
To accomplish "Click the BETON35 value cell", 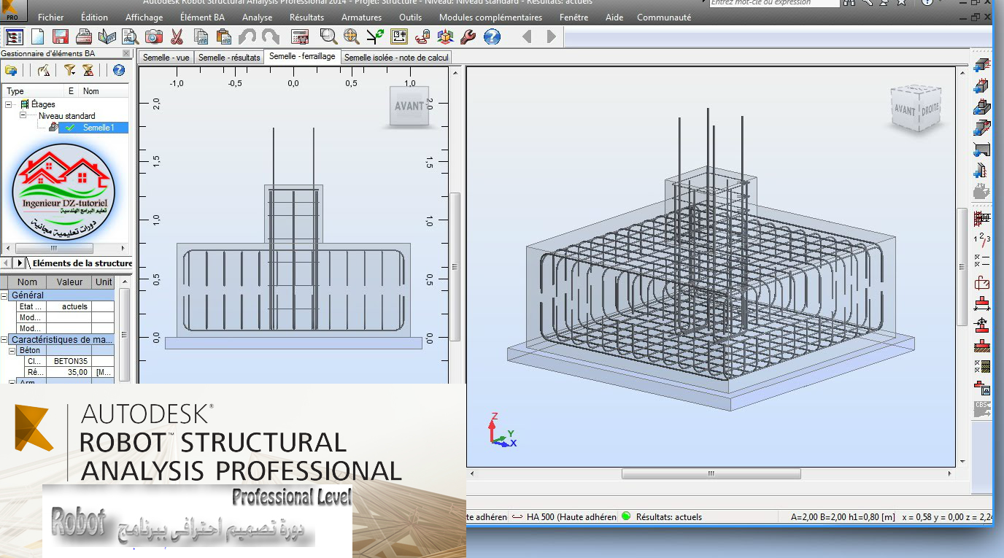I will 71,361.
